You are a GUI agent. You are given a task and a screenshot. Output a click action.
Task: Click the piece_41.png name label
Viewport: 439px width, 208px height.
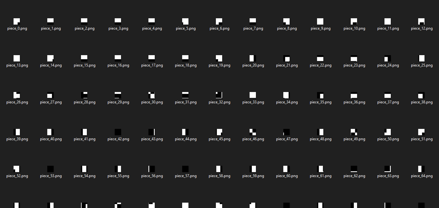[84, 139]
